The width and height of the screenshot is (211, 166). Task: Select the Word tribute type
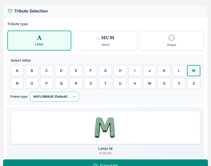coord(105,41)
